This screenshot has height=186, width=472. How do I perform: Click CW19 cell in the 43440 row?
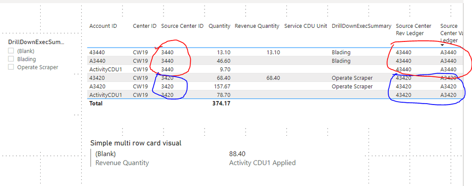click(141, 52)
